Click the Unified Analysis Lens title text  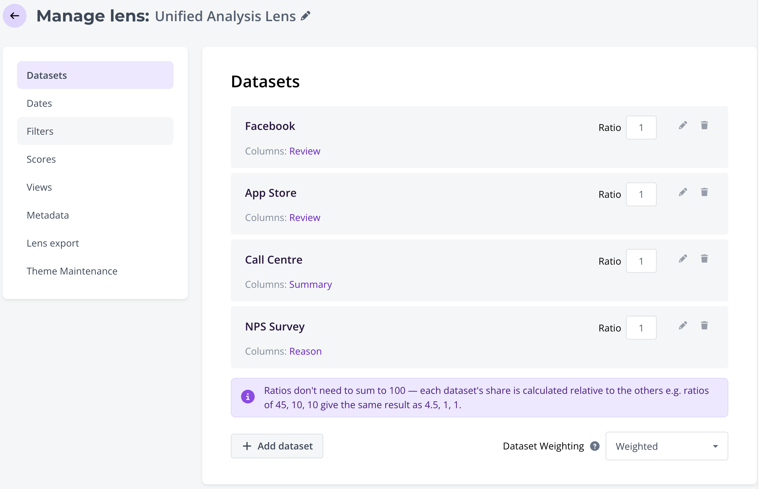click(x=225, y=16)
